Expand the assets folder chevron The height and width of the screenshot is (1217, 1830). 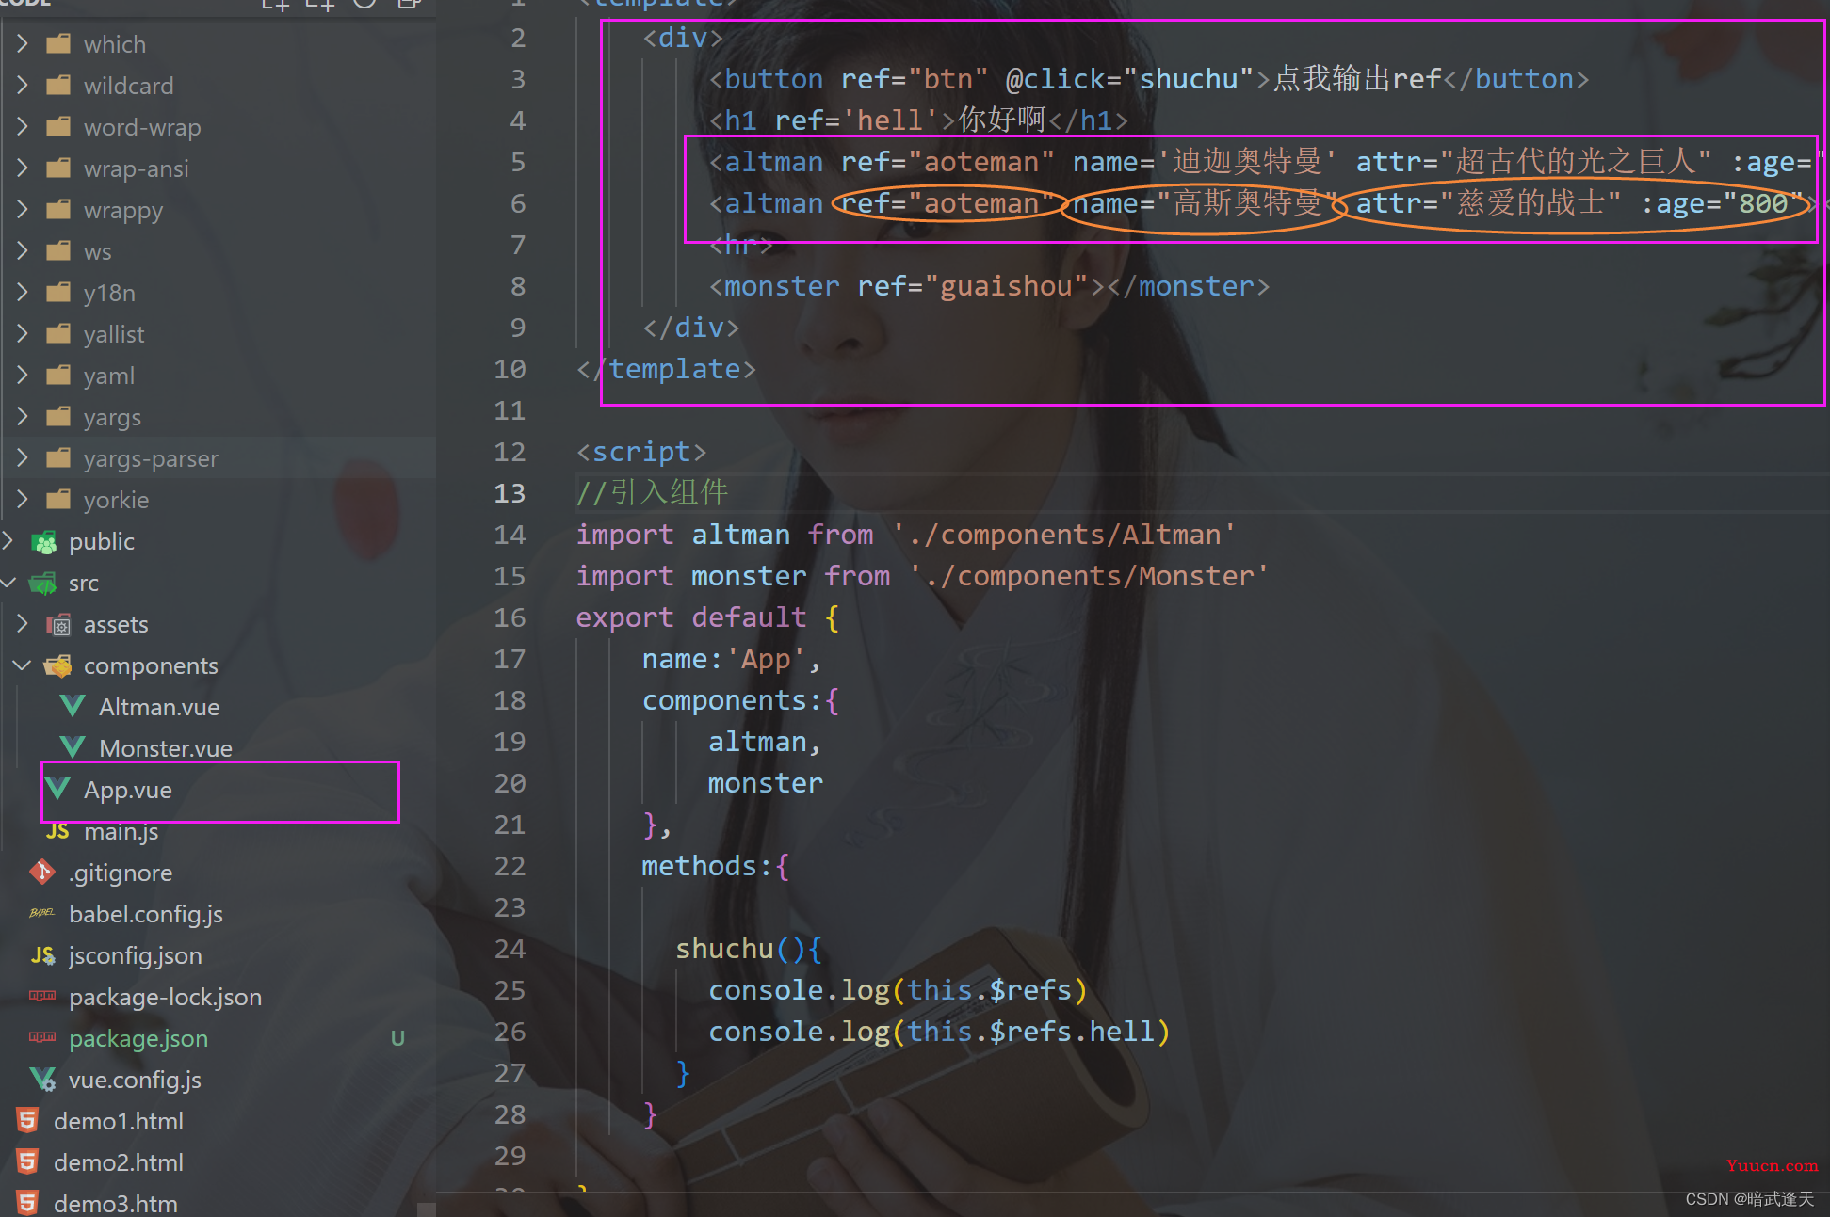[23, 624]
